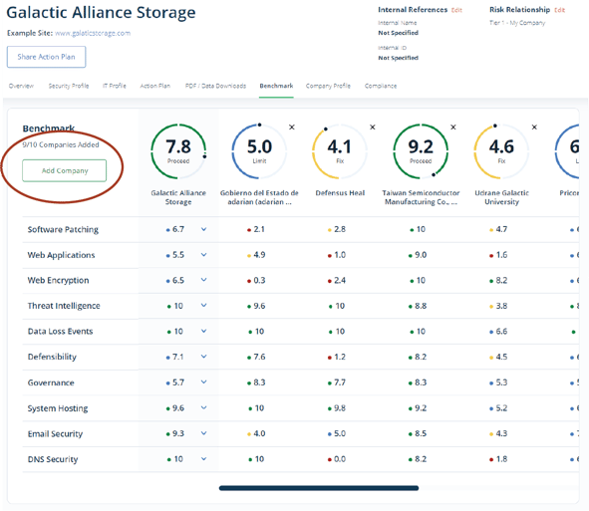Select the Defensibility row label

(52, 357)
